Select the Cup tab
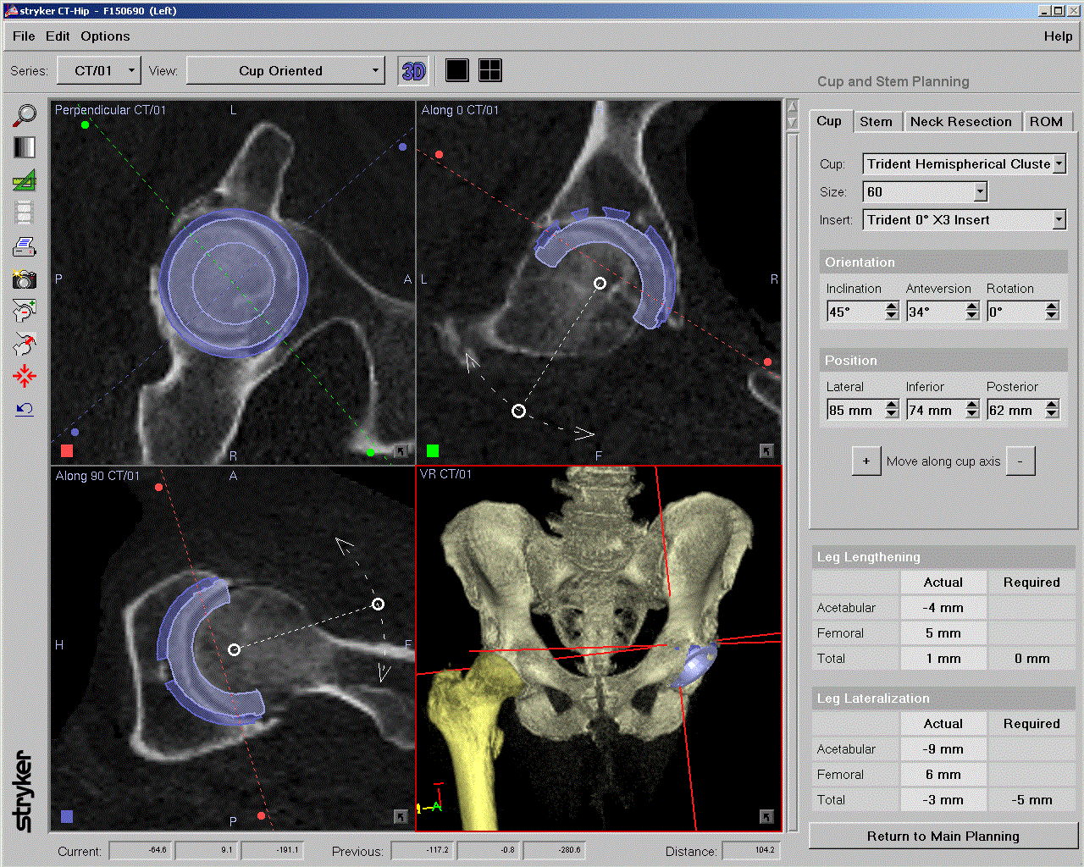The height and width of the screenshot is (867, 1084). point(829,121)
